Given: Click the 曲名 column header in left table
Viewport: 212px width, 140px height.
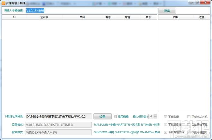Looking at the screenshot, I should point(82,17).
